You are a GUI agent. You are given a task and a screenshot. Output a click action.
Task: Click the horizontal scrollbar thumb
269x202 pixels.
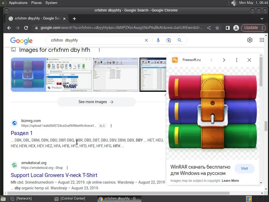coord(118,193)
